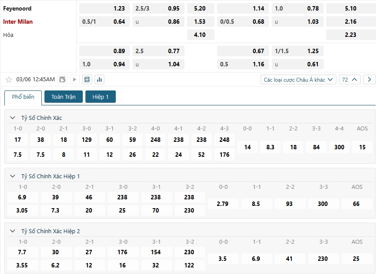Viewport: 376px width, 274px height.
Task: Click the jersey icon beside match time
Action: (x=62, y=79)
